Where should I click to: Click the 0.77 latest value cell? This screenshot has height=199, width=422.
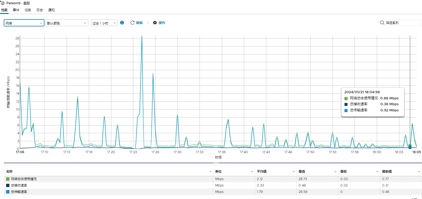click(x=385, y=179)
